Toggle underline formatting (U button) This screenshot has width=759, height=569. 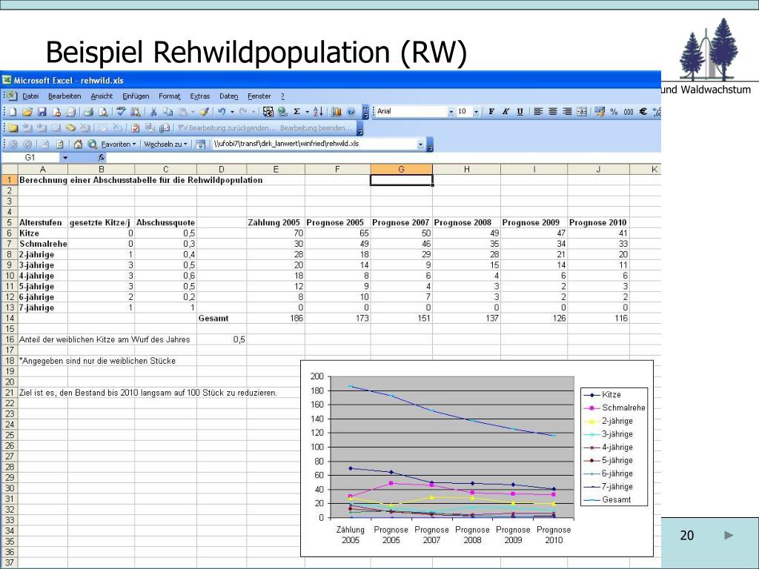tap(520, 112)
